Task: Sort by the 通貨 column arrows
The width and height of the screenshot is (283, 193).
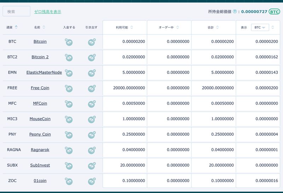Action: [16, 27]
